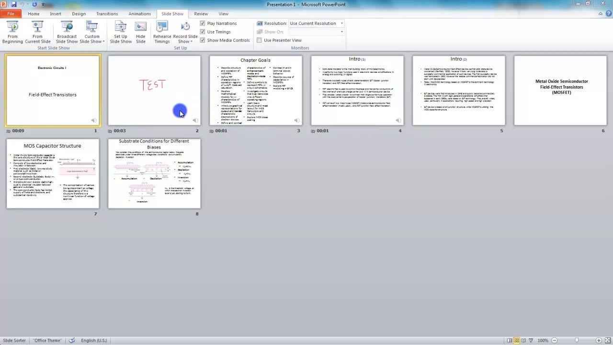
Task: Select Chapter Goals slide thumbnail
Action: [256, 90]
